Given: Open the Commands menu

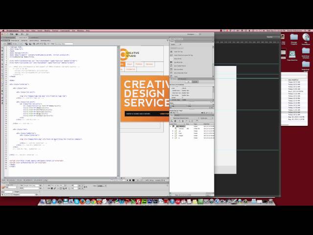Looking at the screenshot, I should coord(65,31).
